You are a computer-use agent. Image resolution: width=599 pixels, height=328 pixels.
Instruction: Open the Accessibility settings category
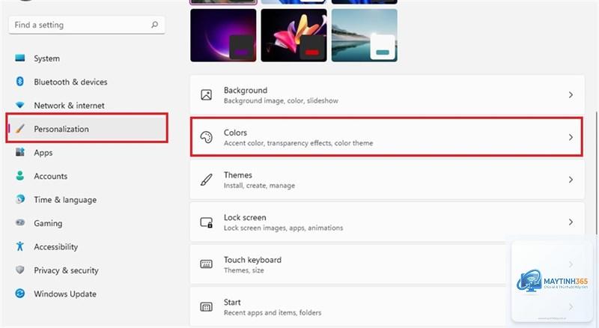pyautogui.click(x=87, y=246)
